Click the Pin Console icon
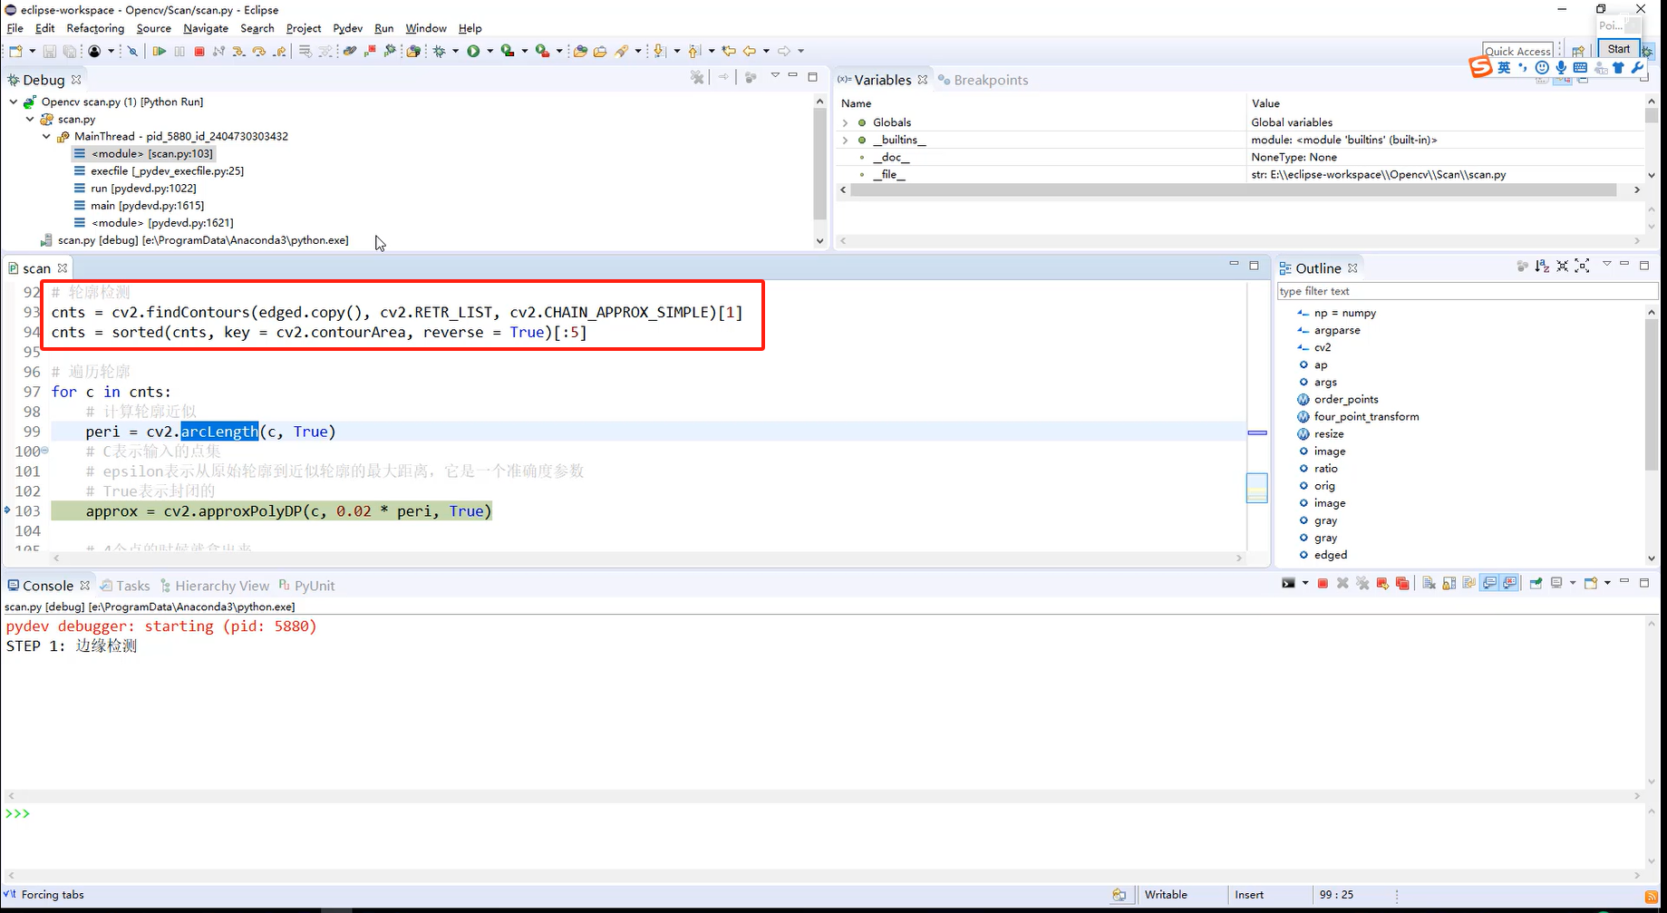 point(1536,583)
